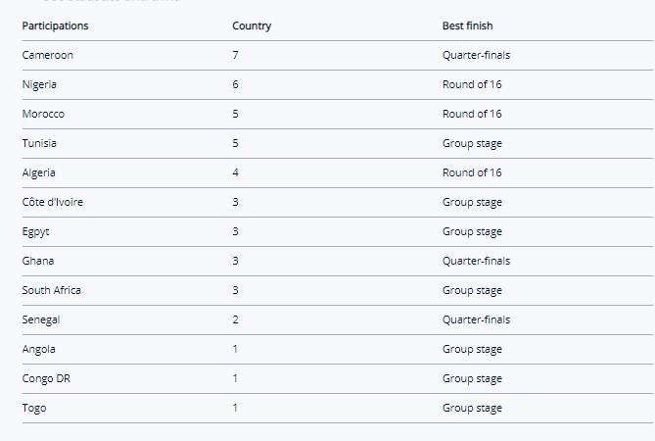Click the Tunisia row label

coord(39,143)
